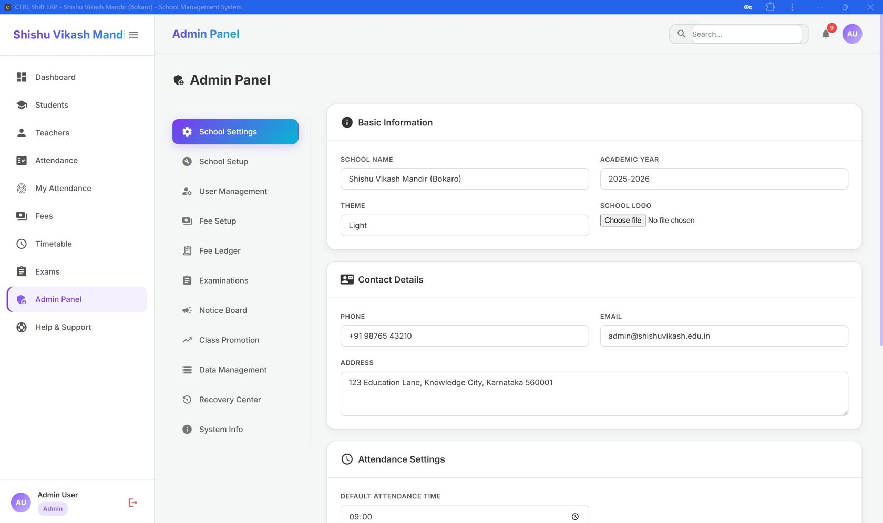Focus the Search box
Screen dimensions: 883x523
coord(746,34)
